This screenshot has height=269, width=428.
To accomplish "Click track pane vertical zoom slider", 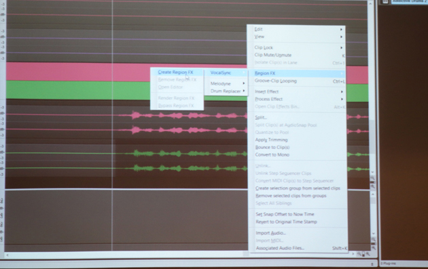I will pyautogui.click(x=372, y=182).
